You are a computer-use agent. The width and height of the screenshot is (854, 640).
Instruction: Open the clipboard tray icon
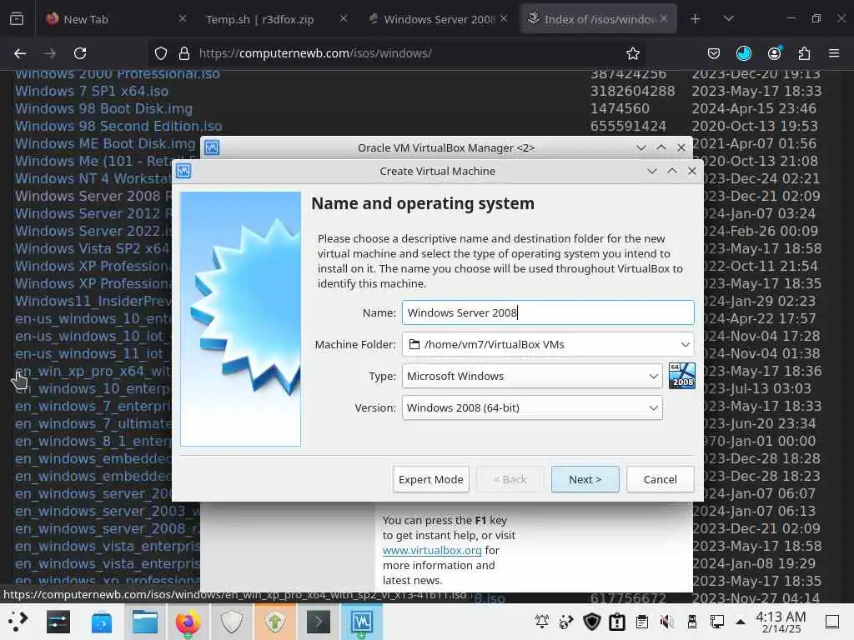[642, 622]
